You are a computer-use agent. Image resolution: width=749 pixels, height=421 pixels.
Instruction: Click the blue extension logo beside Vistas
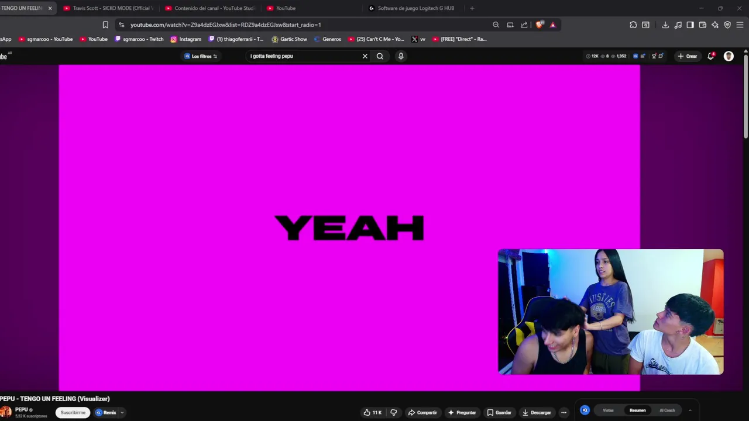click(x=585, y=410)
